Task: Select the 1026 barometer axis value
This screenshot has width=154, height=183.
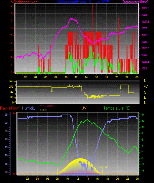Action: click(x=144, y=42)
